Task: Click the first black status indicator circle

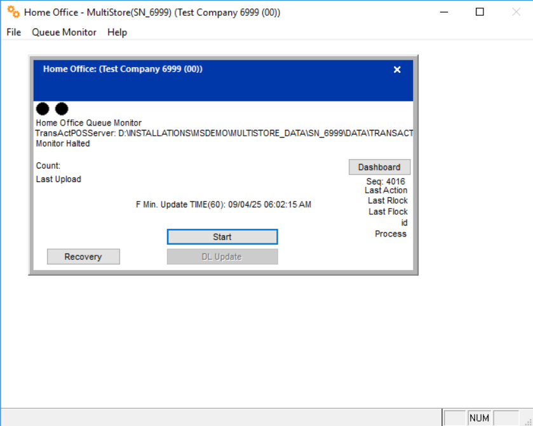Action: [x=43, y=109]
